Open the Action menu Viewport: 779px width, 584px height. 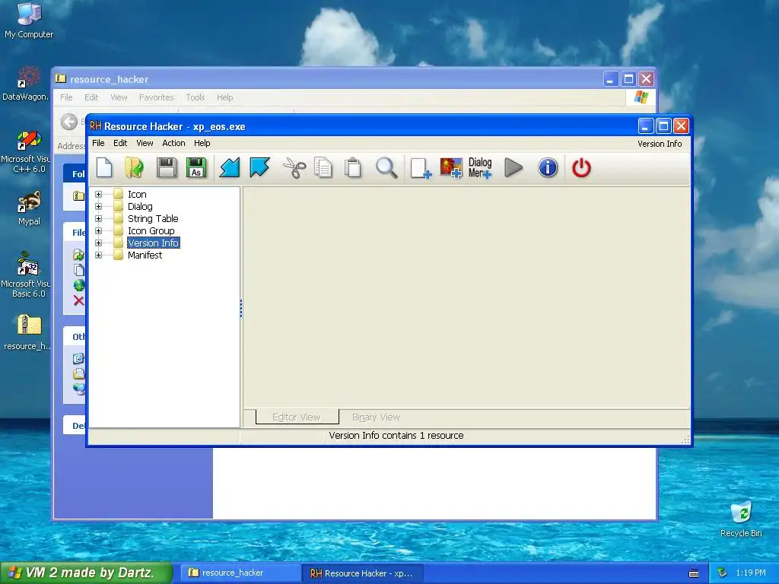click(x=173, y=143)
